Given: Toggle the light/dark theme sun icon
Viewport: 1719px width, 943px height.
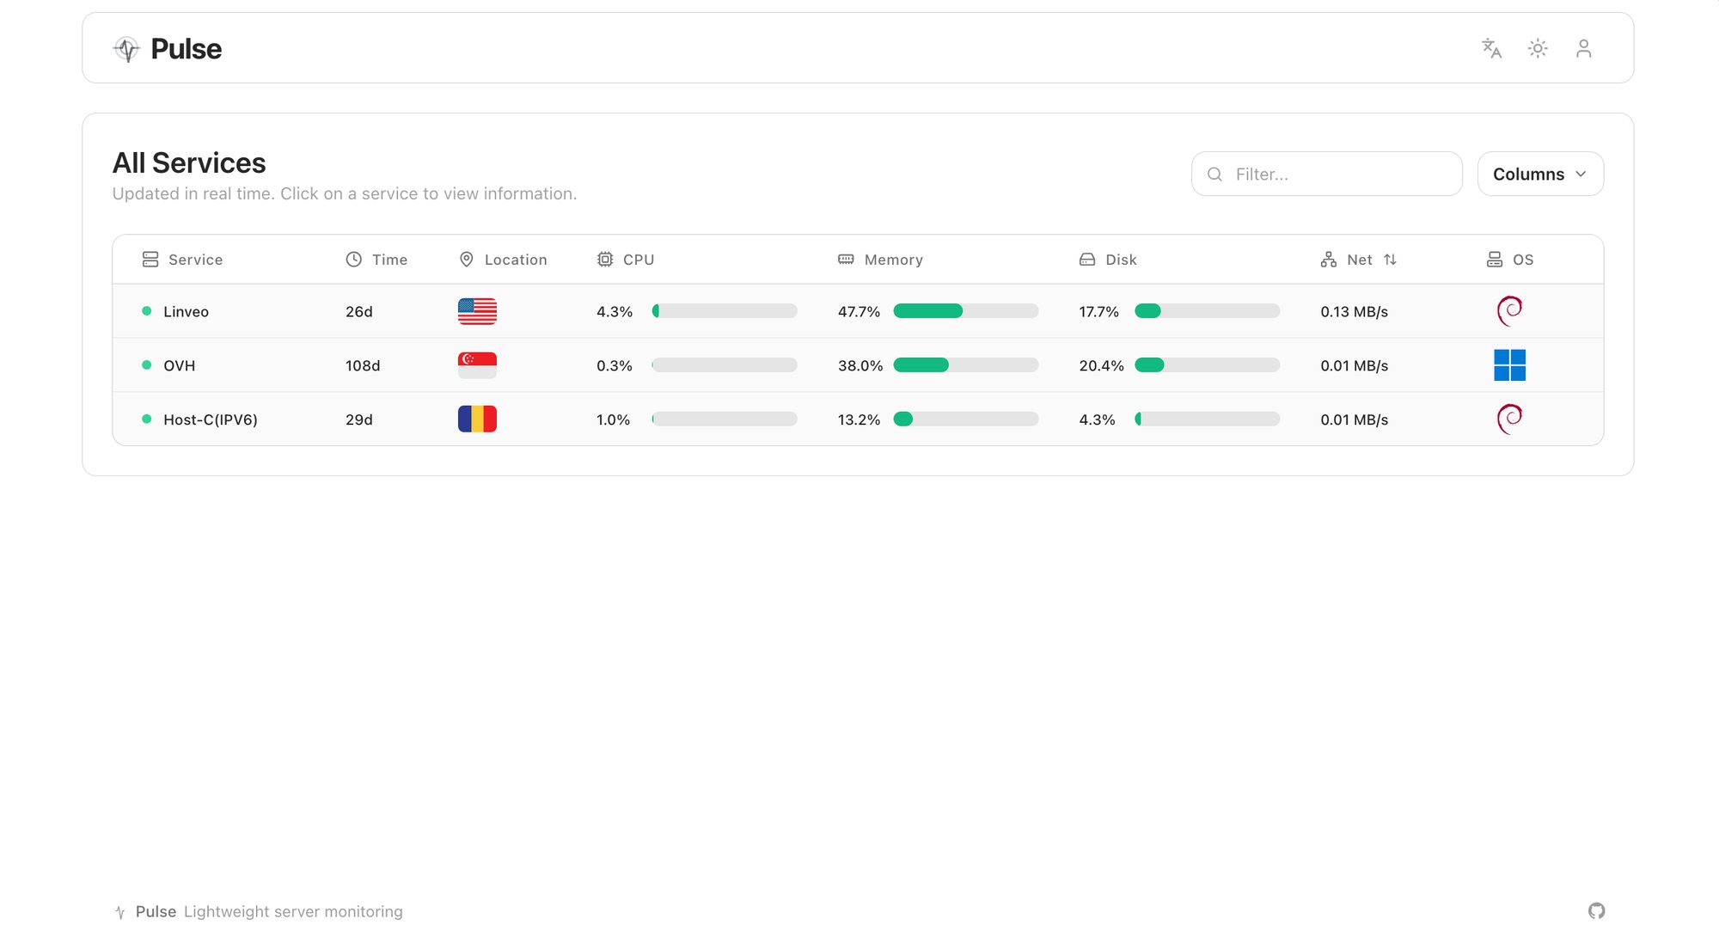Looking at the screenshot, I should (1538, 49).
